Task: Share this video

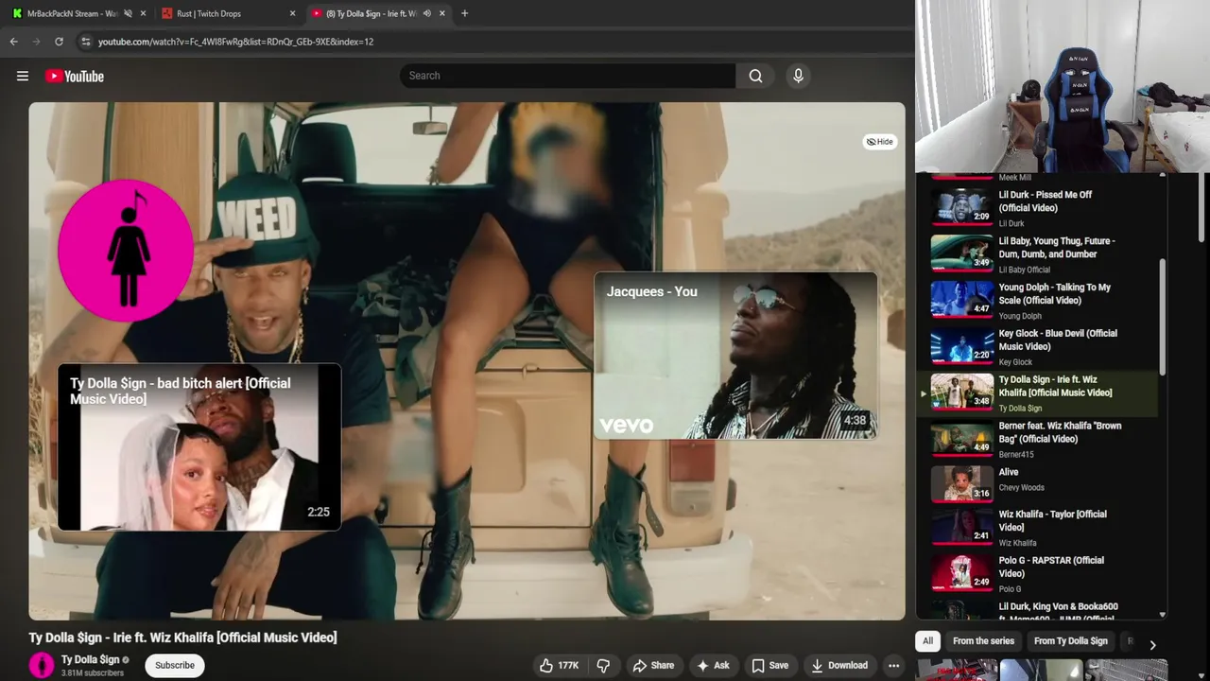Action: coord(653,665)
